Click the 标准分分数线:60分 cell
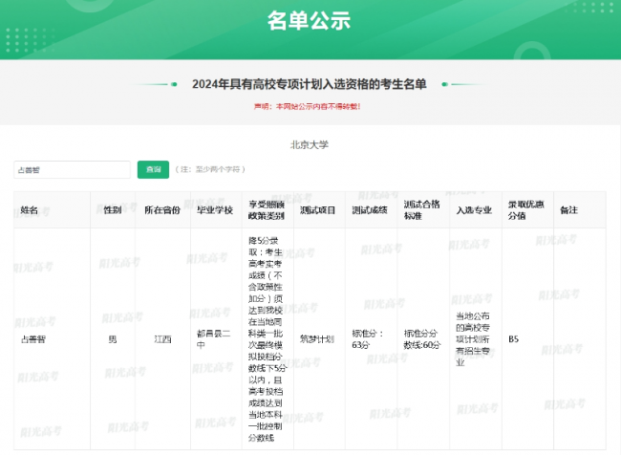The width and height of the screenshot is (621, 455). point(422,339)
